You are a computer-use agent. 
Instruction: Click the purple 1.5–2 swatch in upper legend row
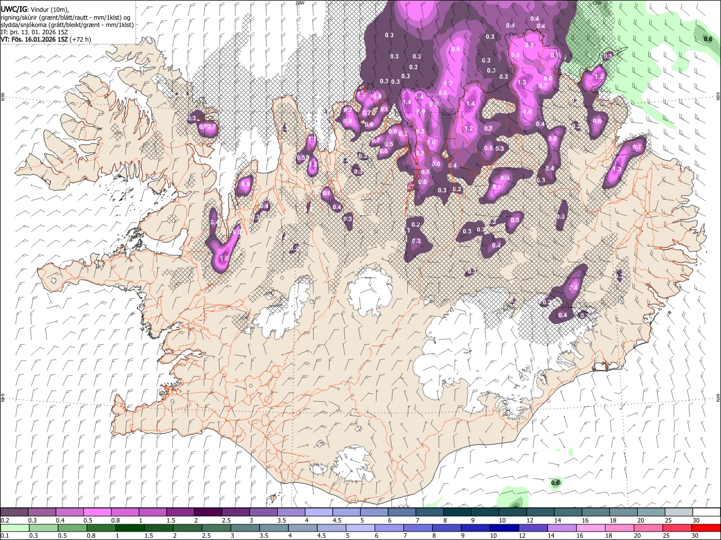tap(180, 512)
